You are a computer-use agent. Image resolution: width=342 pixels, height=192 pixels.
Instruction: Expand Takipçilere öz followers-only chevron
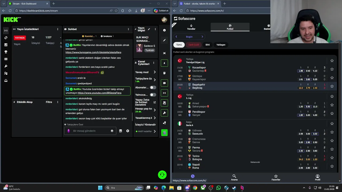(154, 80)
